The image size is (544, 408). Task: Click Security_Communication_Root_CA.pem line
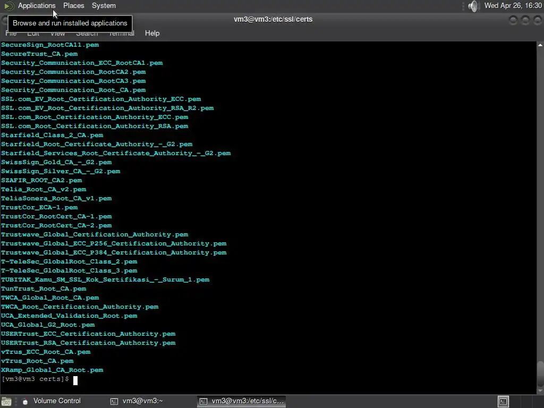[73, 90]
